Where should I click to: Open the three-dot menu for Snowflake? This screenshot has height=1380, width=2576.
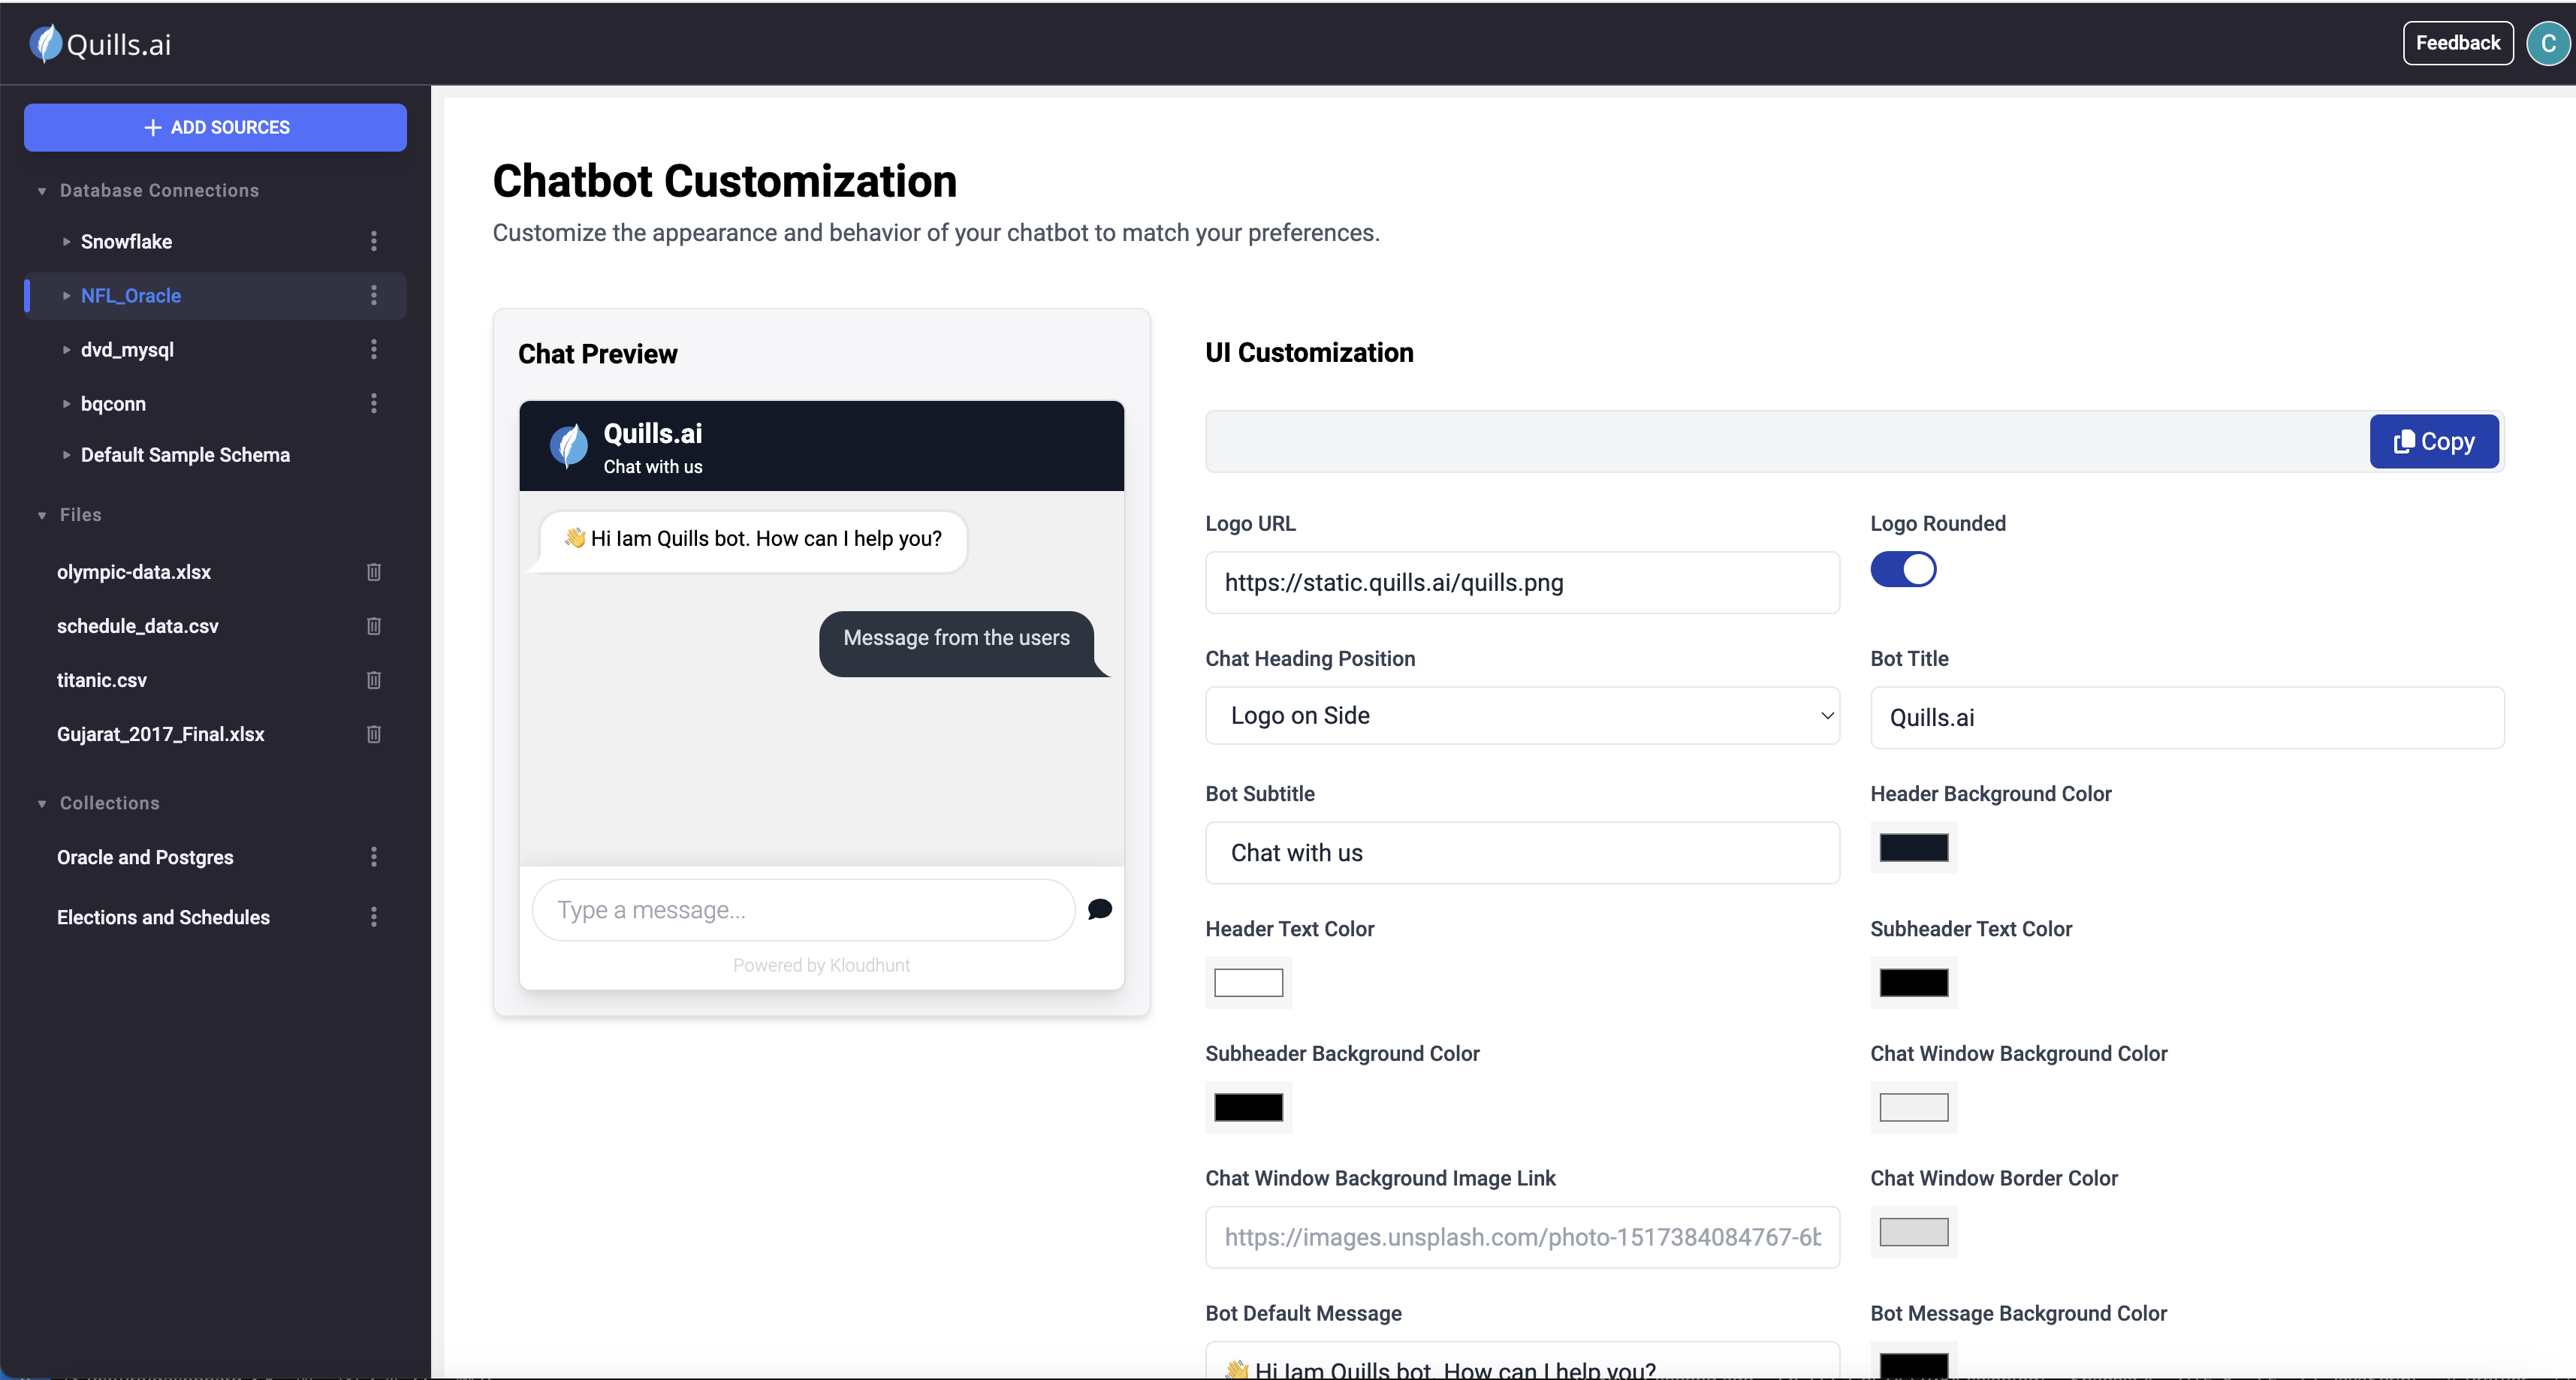(x=374, y=241)
